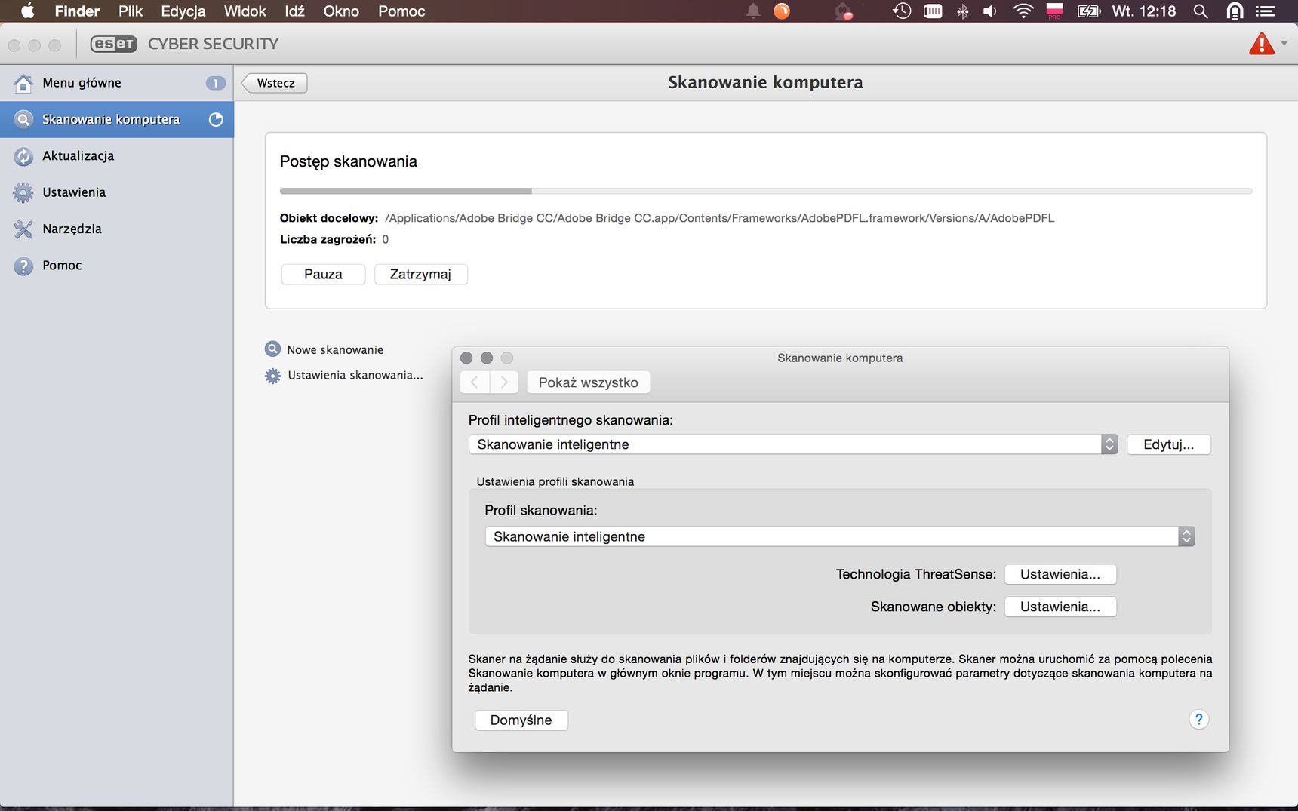Click the Polish flag input source icon
This screenshot has height=811, width=1298.
[1054, 11]
